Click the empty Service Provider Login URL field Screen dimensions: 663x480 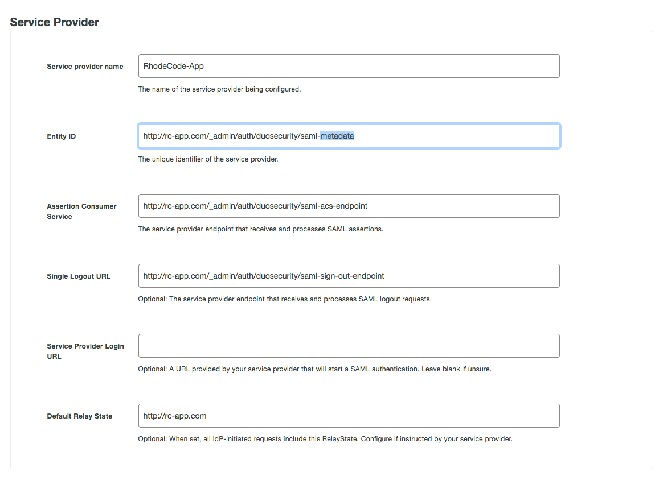[349, 346]
